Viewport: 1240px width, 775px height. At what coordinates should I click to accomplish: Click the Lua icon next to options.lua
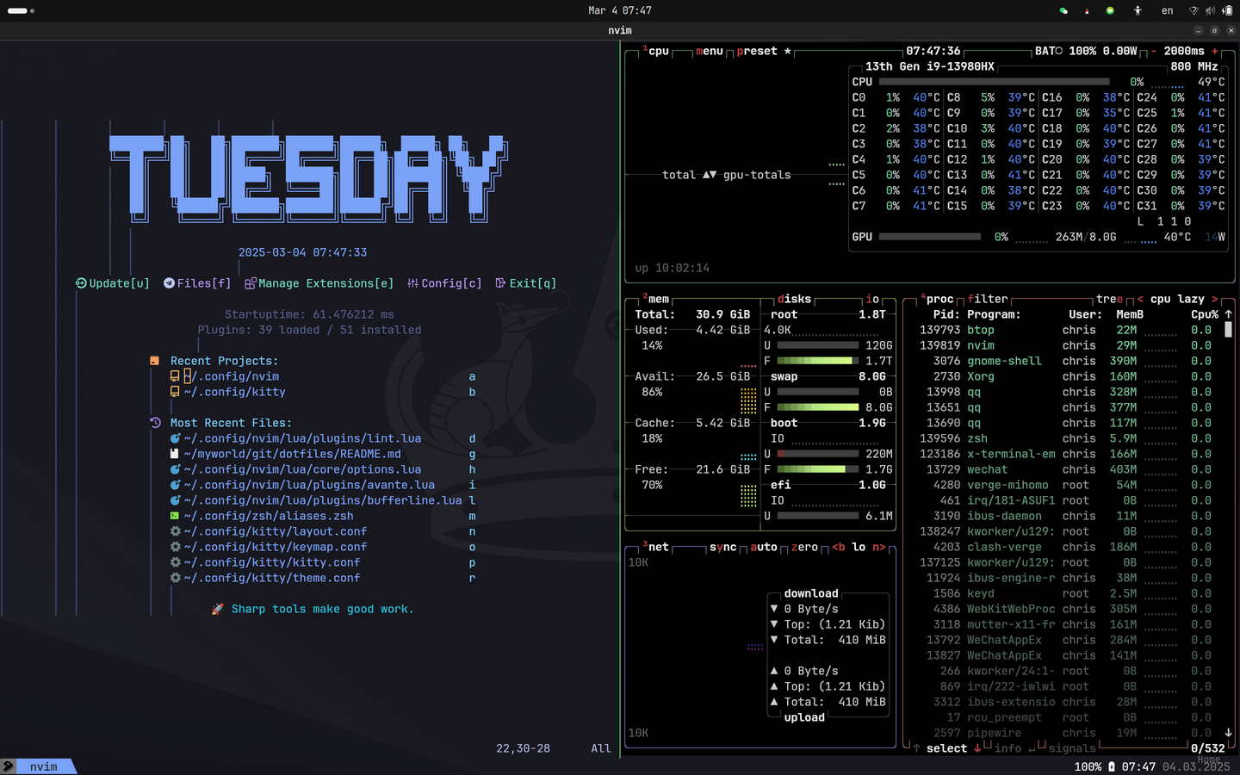[x=175, y=469]
